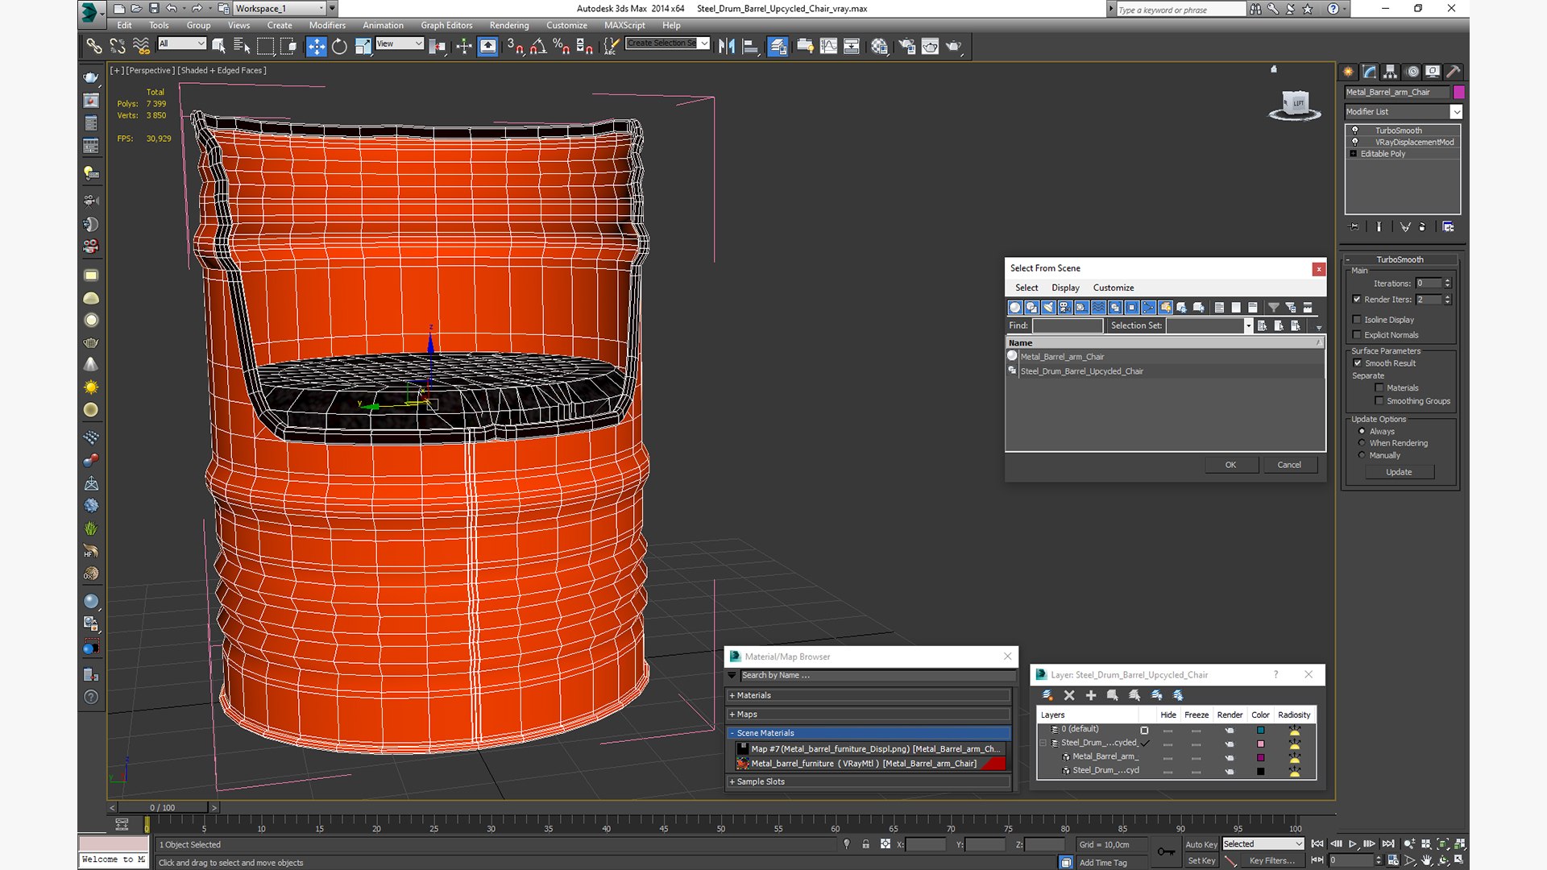Click Delete layer icon in Layer dialog
This screenshot has width=1547, height=870.
click(1069, 695)
